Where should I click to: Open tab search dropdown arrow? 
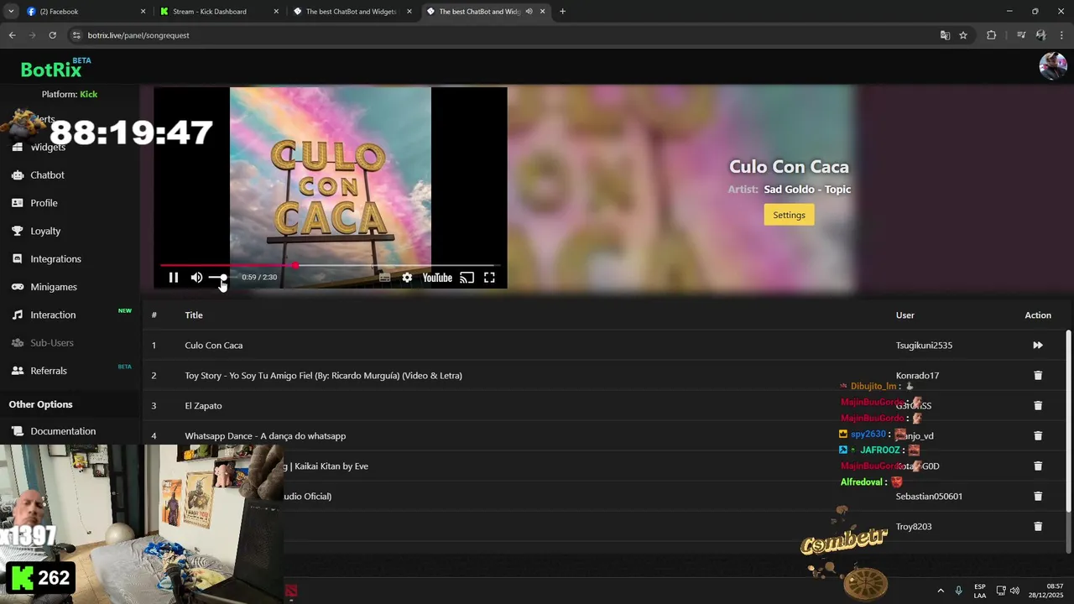[x=11, y=12]
